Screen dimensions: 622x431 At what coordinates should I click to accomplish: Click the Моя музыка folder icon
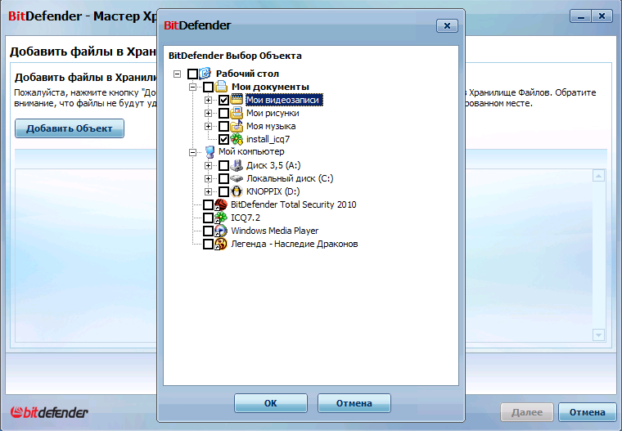pyautogui.click(x=237, y=126)
